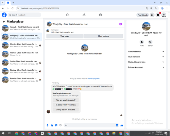This screenshot has height=136, width=170.
Task: Open File Explorer from the taskbar
Action: click(114, 133)
